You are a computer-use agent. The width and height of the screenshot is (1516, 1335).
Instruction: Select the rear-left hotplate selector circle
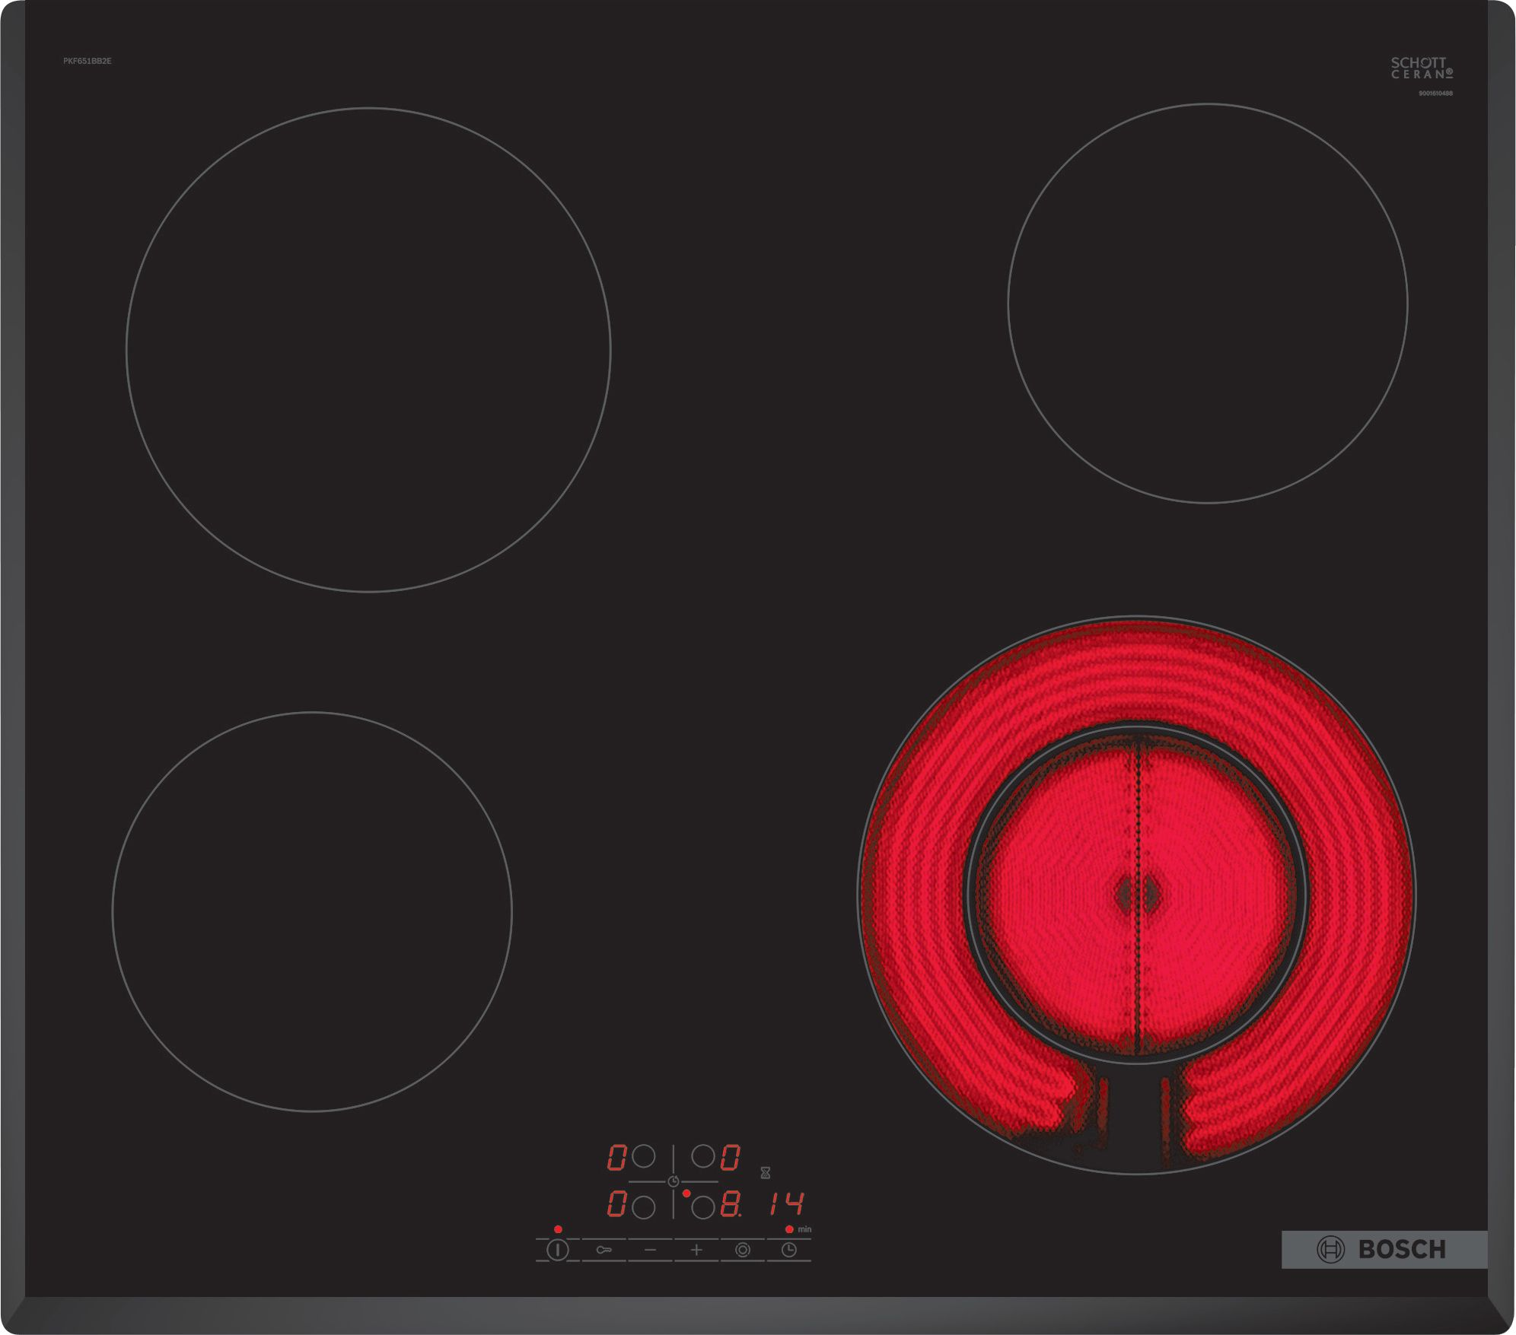pyautogui.click(x=644, y=1157)
